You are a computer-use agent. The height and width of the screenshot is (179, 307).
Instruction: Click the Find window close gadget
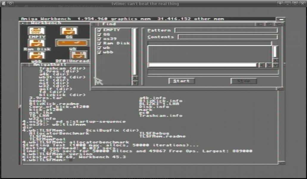(x=94, y=24)
